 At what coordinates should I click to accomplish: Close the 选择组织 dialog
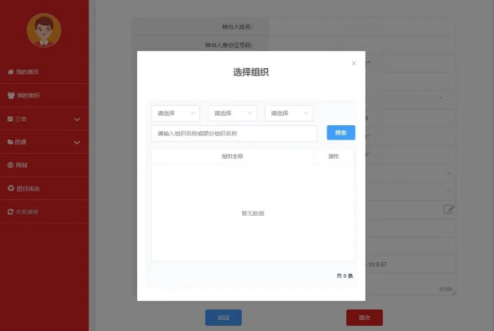pyautogui.click(x=354, y=63)
